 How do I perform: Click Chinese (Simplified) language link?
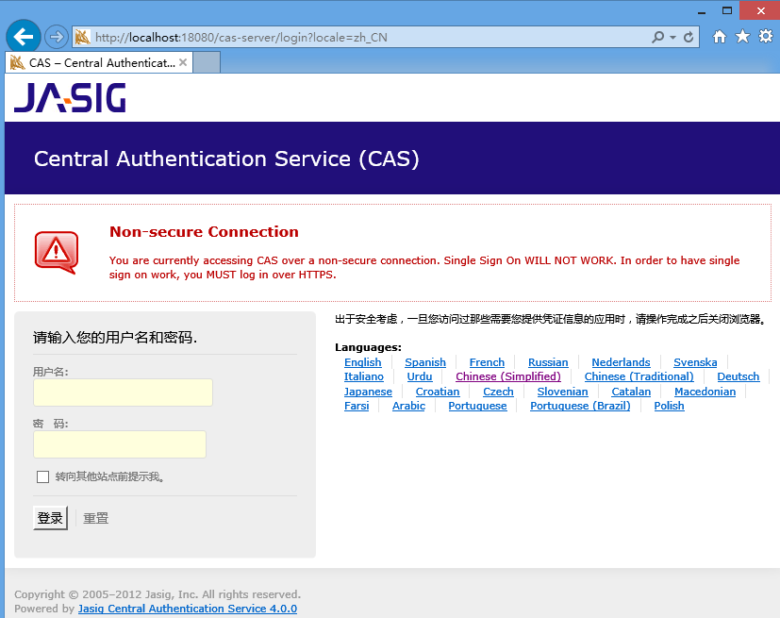coord(508,376)
